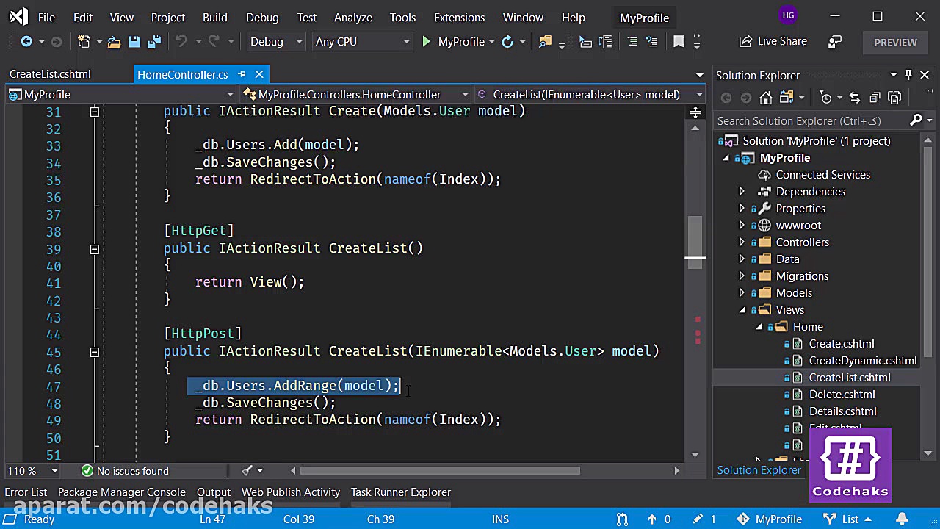This screenshot has height=529, width=940.
Task: Open the CreateList member navigation dropdown
Action: [590, 94]
